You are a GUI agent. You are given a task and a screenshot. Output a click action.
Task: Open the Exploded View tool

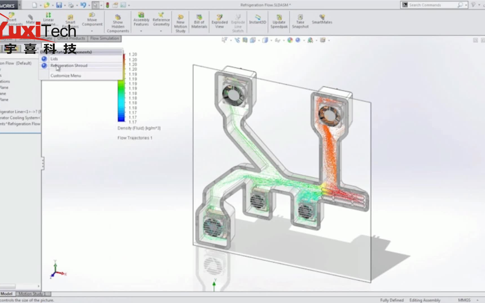[x=219, y=20]
